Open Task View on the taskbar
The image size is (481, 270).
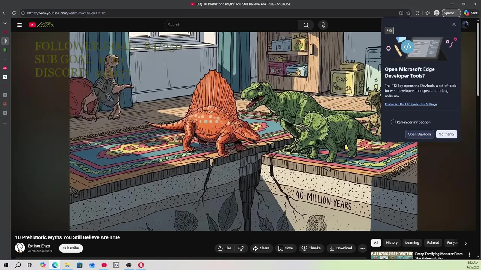coord(30,265)
